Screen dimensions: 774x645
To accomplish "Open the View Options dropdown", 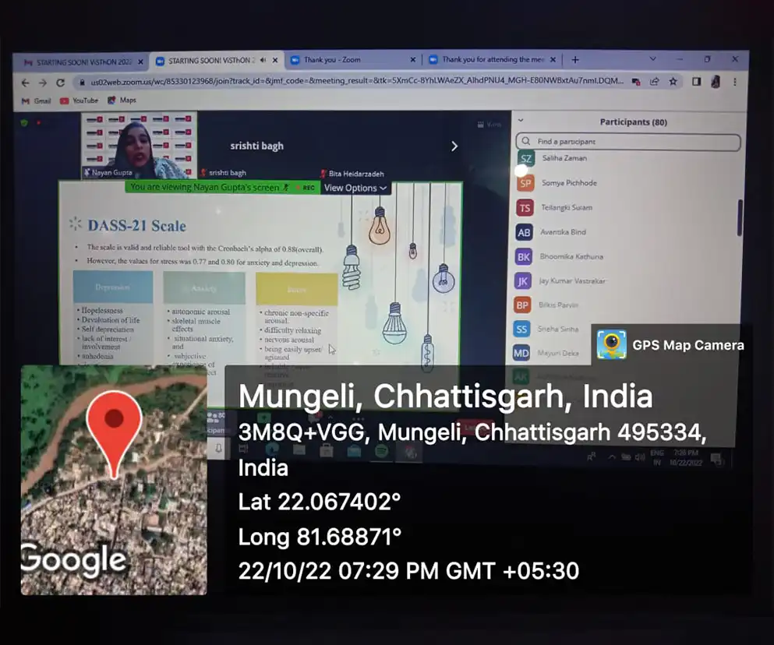I will click(355, 188).
